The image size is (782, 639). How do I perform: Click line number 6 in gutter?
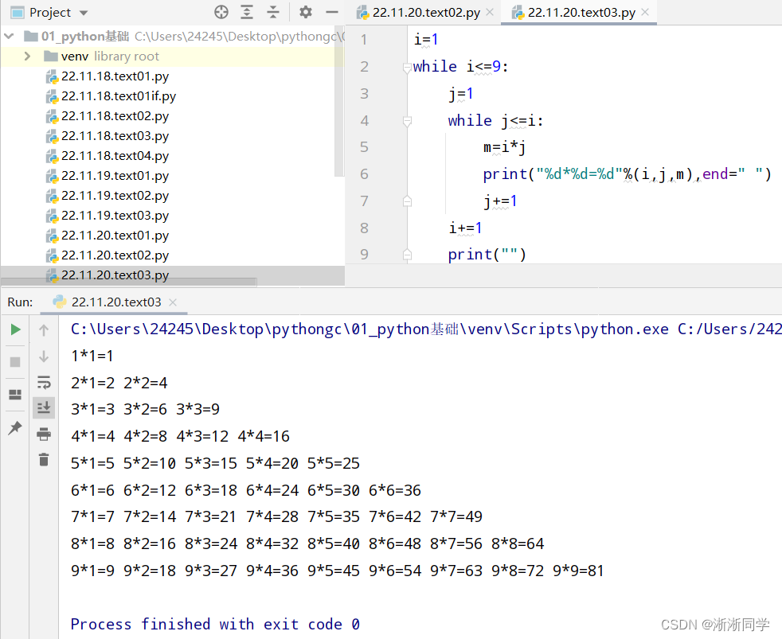tap(364, 174)
